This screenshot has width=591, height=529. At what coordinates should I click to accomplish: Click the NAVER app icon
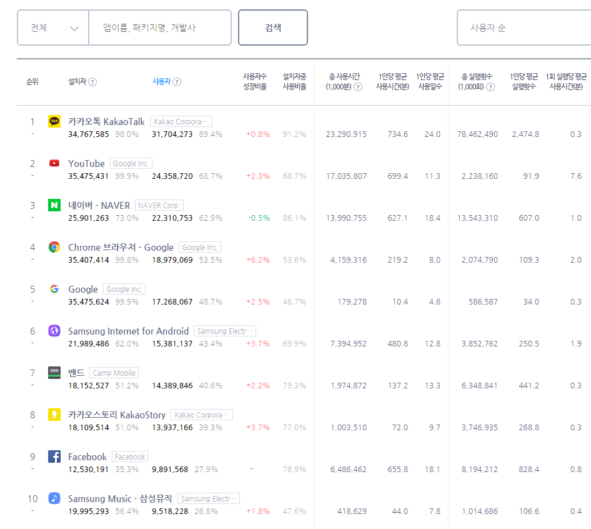[54, 205]
